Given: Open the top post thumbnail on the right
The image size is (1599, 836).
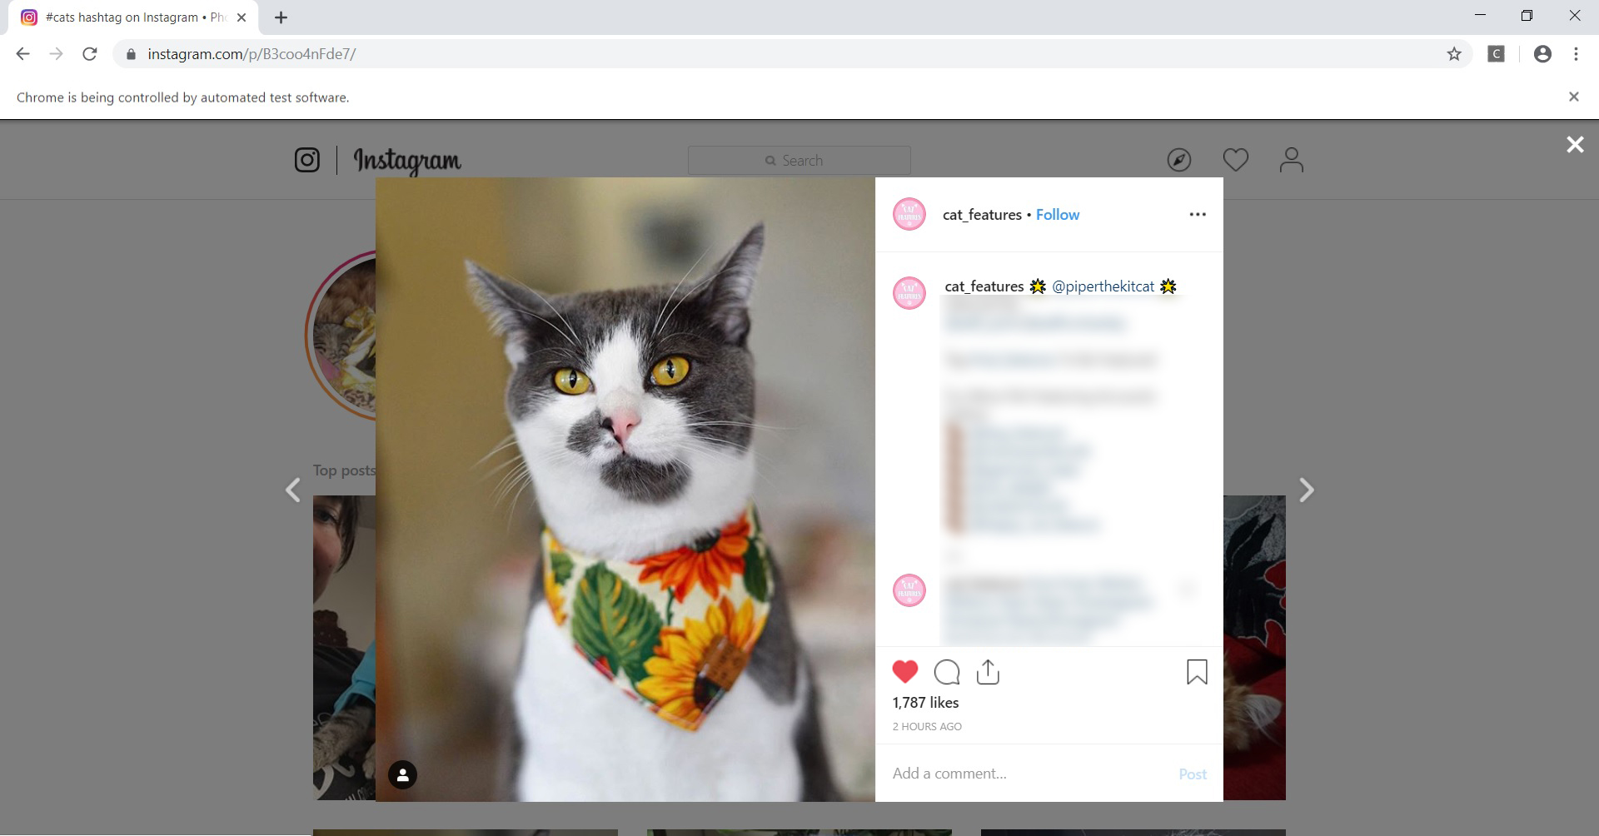Looking at the screenshot, I should (x=1254, y=648).
